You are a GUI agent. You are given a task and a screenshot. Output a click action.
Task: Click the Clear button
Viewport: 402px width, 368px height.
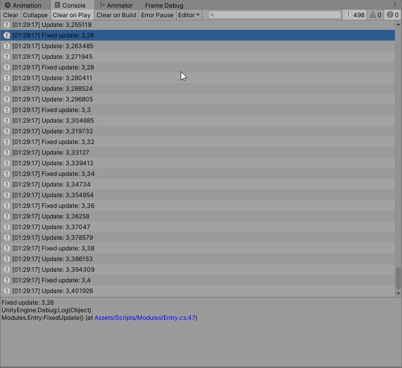coord(11,15)
